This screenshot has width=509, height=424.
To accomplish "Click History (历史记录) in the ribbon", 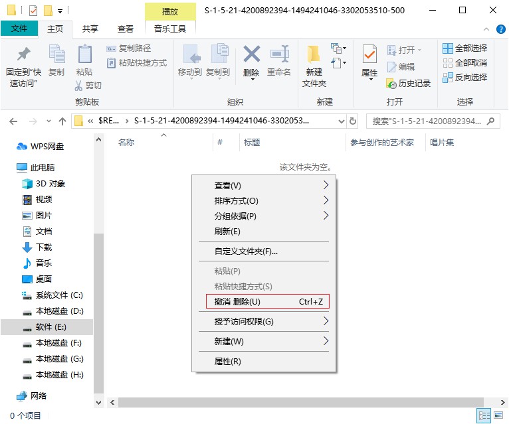I will pos(408,84).
